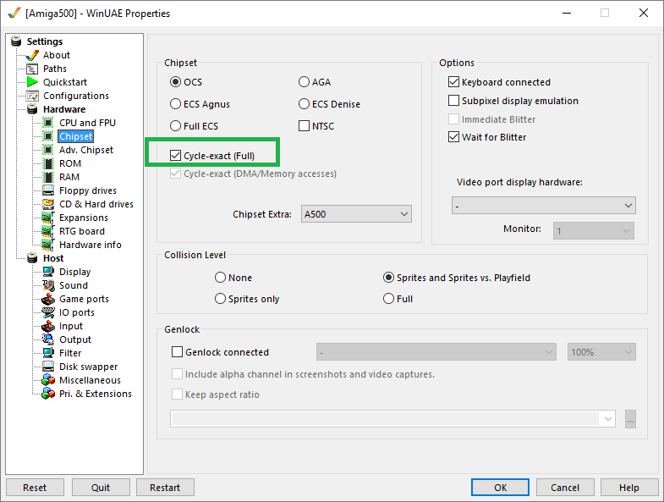Click the green Quickstart arrow icon
Image resolution: width=664 pixels, height=502 pixels.
click(32, 82)
